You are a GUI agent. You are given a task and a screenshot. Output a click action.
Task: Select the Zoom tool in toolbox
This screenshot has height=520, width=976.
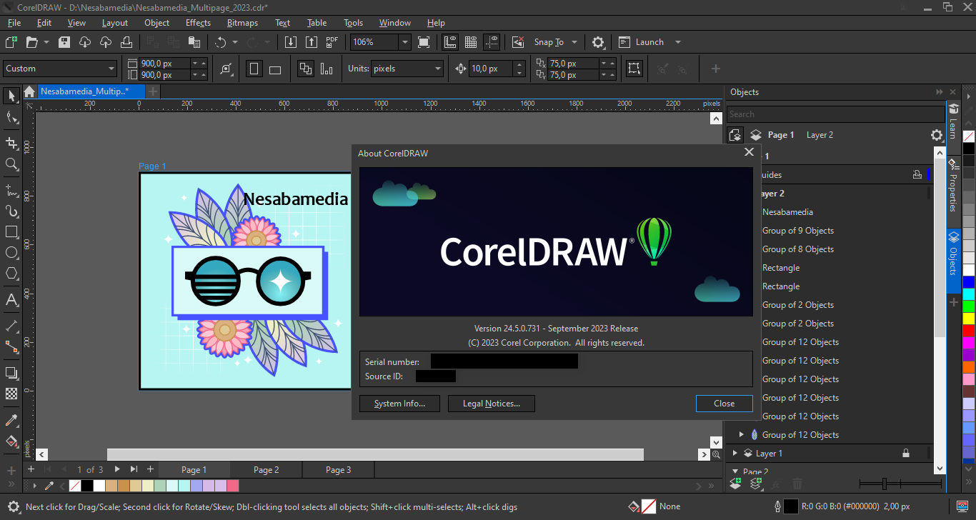click(x=11, y=164)
